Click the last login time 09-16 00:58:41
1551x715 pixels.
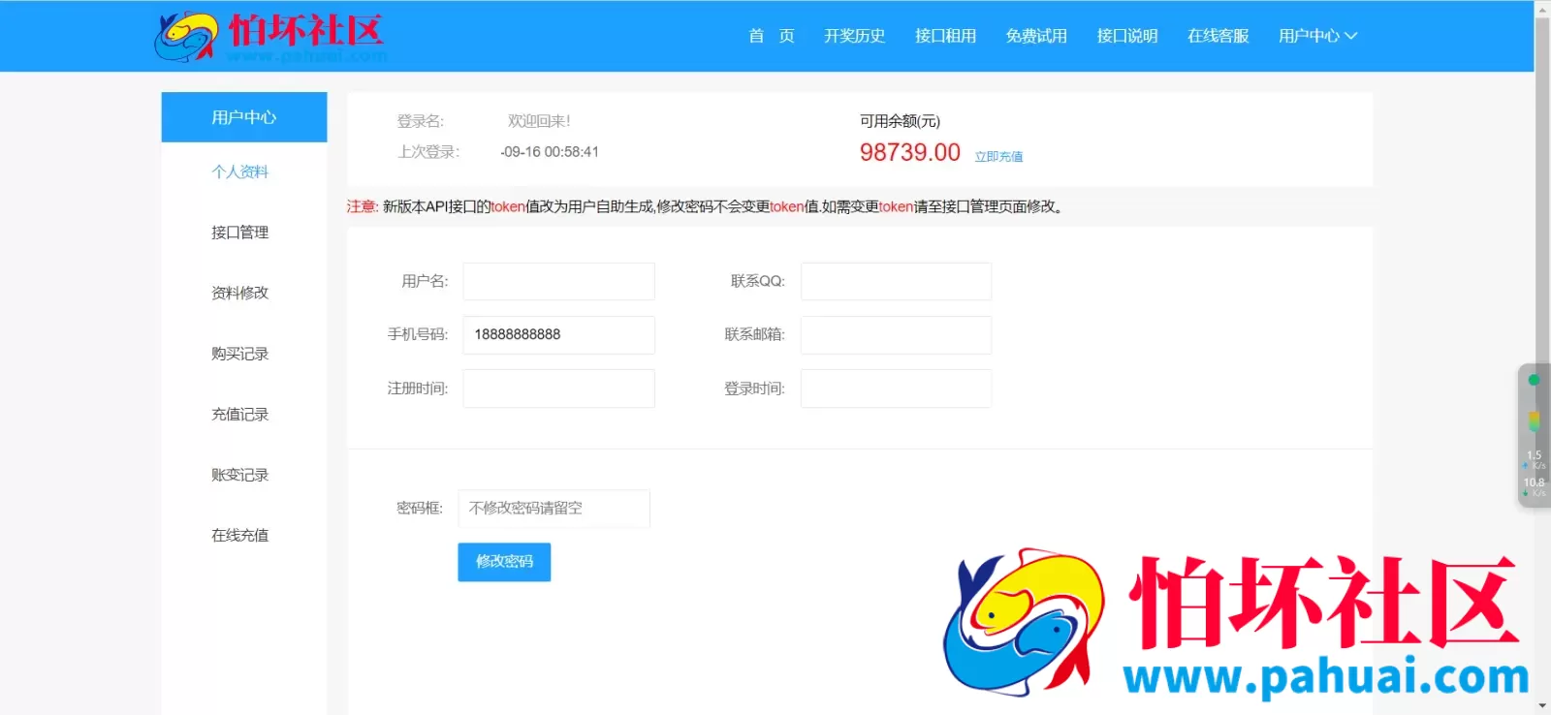[x=550, y=152]
